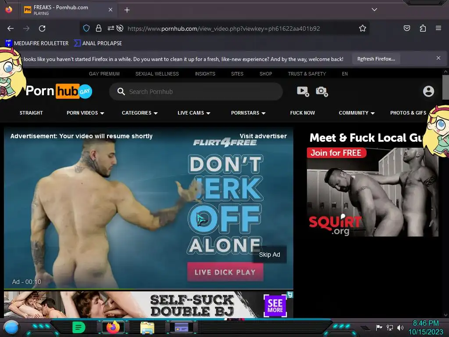
Task: Open the Start menu orb
Action: click(x=11, y=327)
